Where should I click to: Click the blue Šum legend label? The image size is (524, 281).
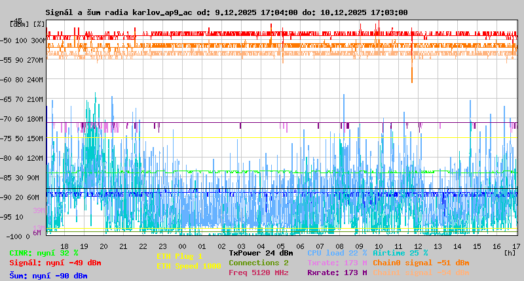(x=48, y=275)
